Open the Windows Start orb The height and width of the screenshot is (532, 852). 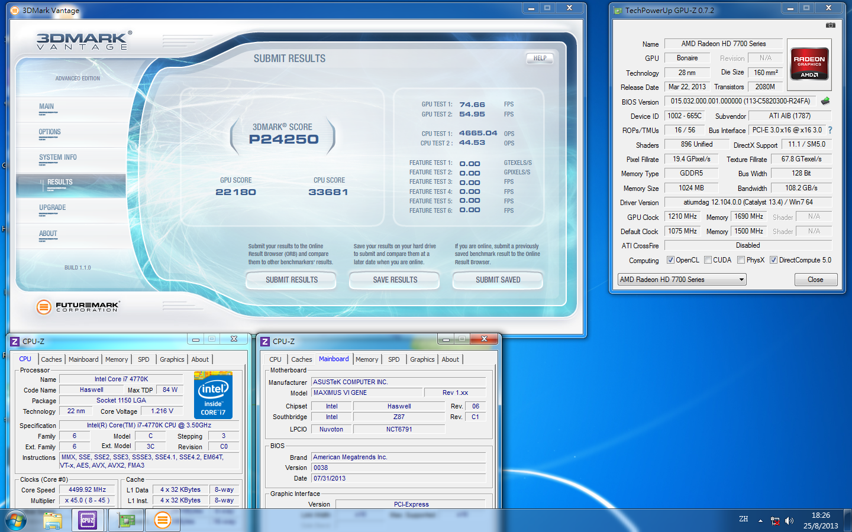click(15, 521)
